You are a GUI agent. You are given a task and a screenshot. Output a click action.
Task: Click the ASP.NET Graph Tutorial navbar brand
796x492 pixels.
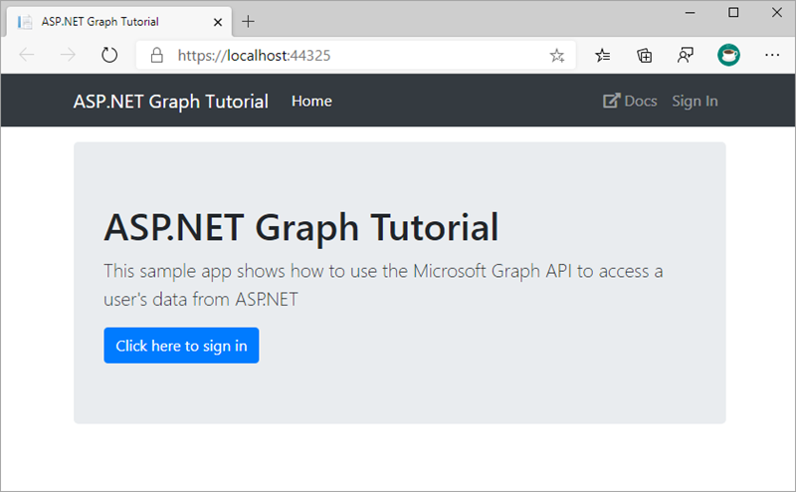click(170, 102)
